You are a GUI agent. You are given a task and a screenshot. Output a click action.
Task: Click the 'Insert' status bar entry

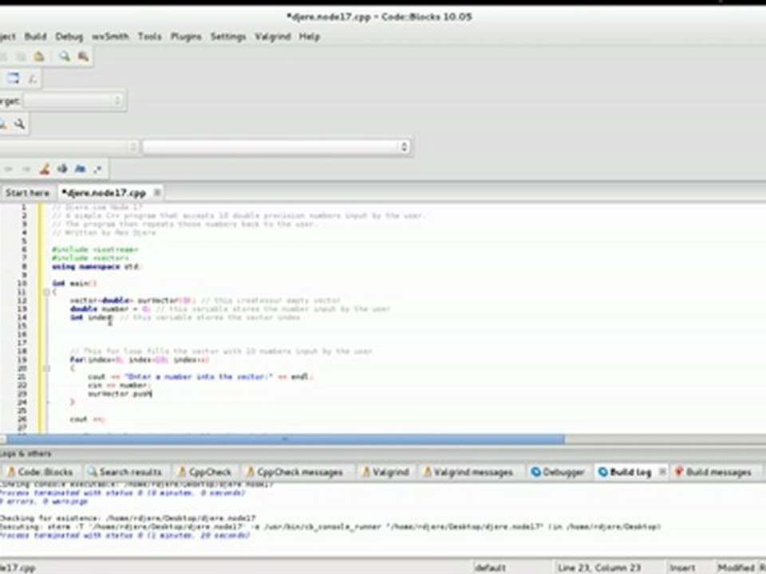(682, 568)
